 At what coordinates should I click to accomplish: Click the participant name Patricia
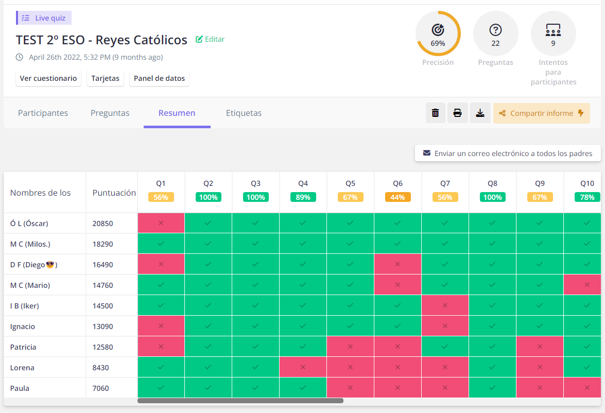(23, 347)
